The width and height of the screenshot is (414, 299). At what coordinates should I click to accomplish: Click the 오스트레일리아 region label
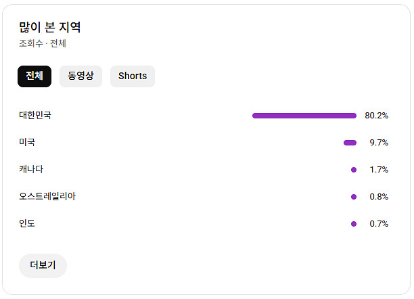coord(47,197)
